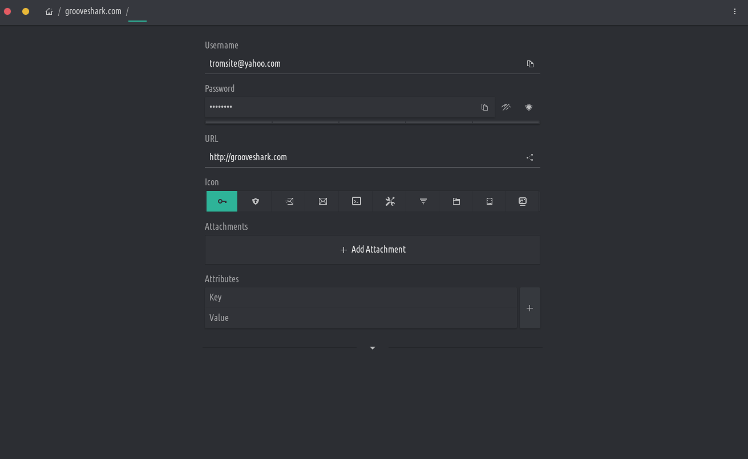This screenshot has width=748, height=459.
Task: Choose the shield lock entry icon
Action: coord(256,201)
